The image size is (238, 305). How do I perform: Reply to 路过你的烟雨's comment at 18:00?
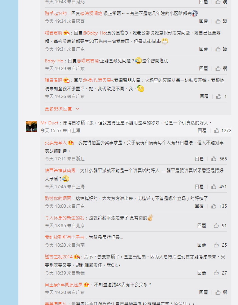199,206
